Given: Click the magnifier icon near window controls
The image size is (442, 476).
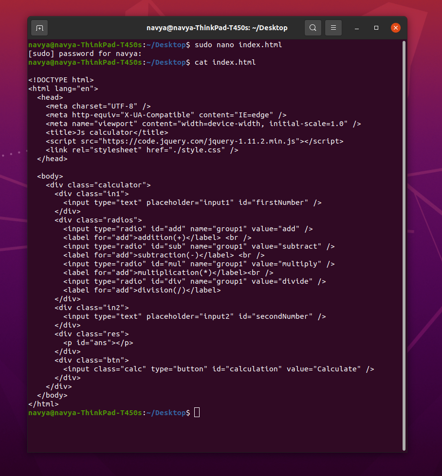Looking at the screenshot, I should [313, 28].
